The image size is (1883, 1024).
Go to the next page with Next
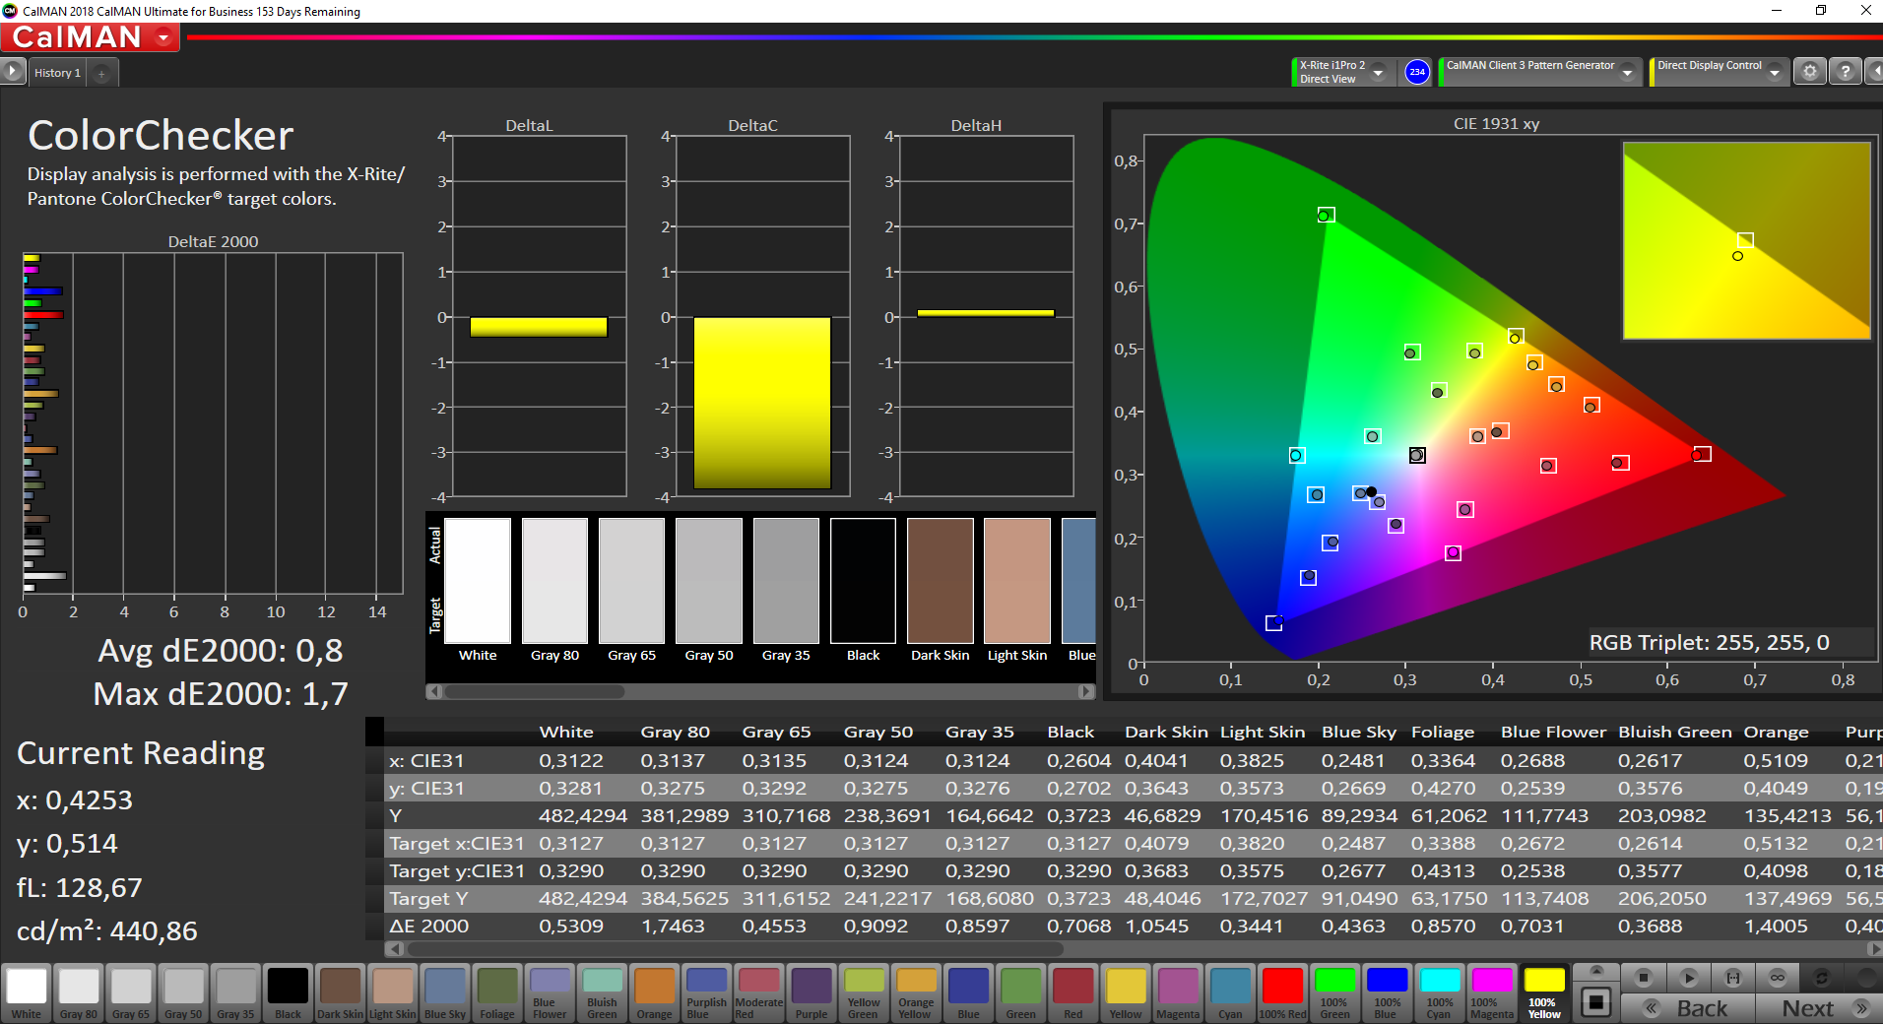coord(1818,1008)
